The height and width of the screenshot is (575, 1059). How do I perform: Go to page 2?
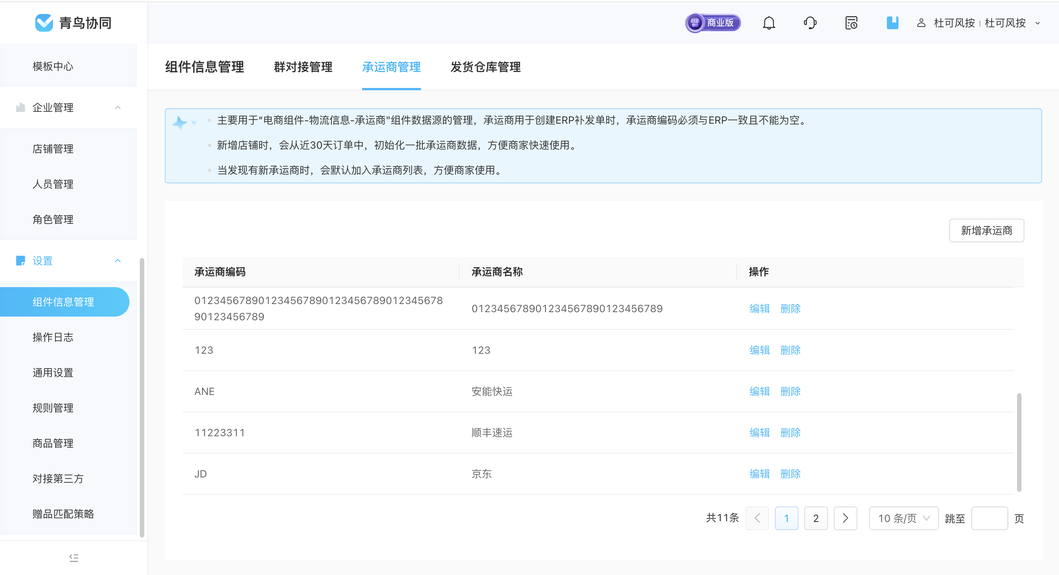[x=816, y=518]
